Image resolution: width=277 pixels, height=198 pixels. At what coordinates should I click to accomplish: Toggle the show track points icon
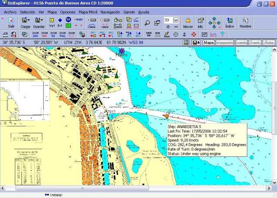pos(105,26)
